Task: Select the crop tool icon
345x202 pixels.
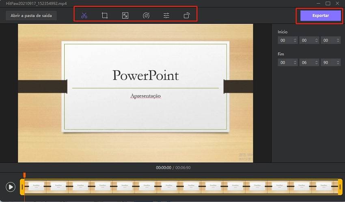Action: coord(105,16)
